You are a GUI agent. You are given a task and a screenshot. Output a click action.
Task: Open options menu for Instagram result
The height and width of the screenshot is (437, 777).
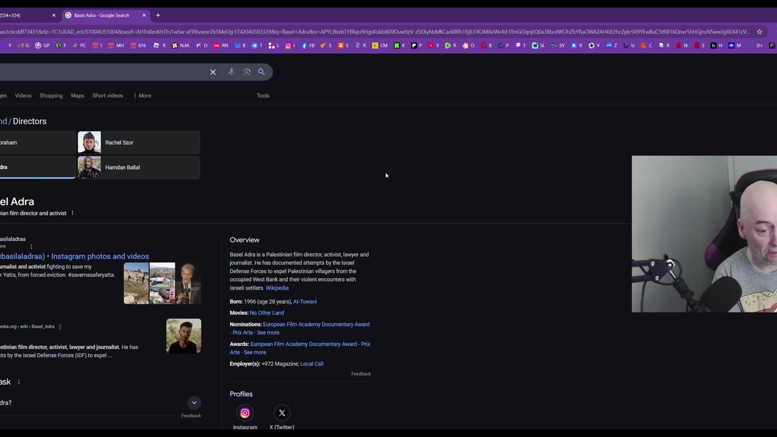(x=31, y=246)
